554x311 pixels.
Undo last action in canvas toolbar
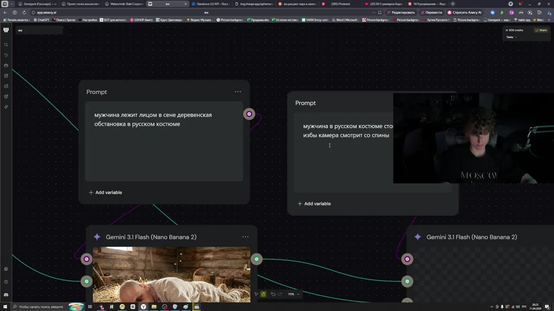click(x=273, y=294)
